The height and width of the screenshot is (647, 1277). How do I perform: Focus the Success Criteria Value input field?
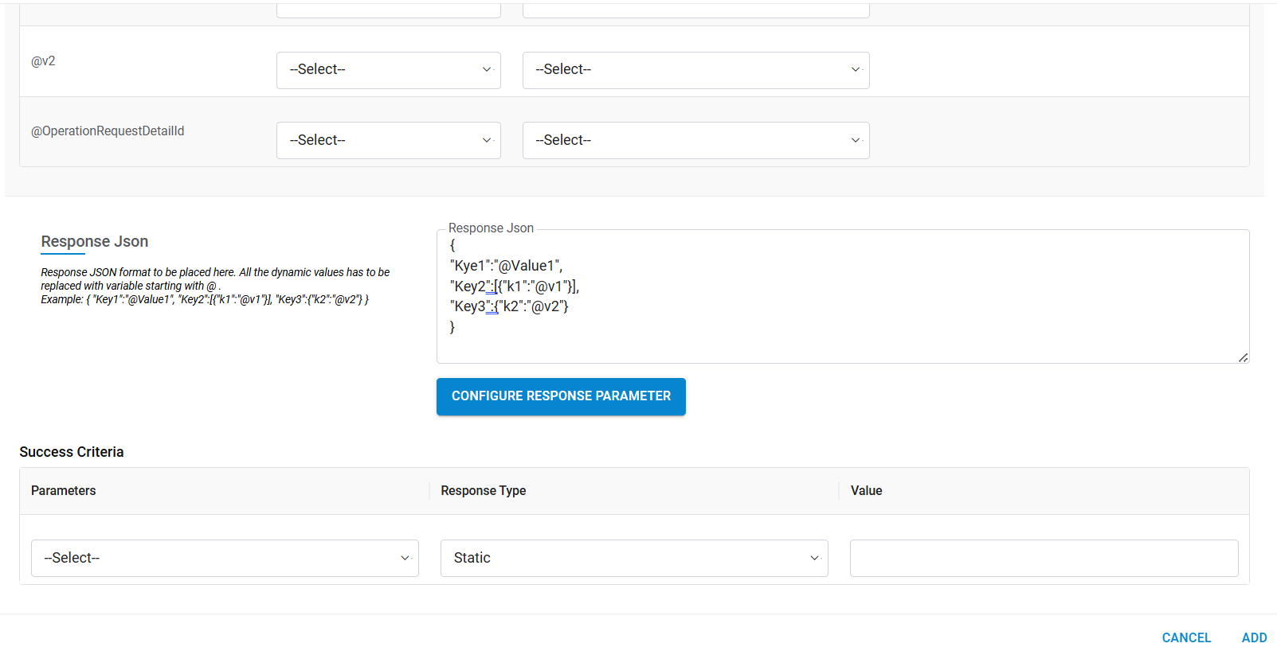(1044, 558)
